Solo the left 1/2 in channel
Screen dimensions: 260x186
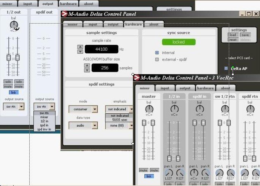tap(169, 184)
